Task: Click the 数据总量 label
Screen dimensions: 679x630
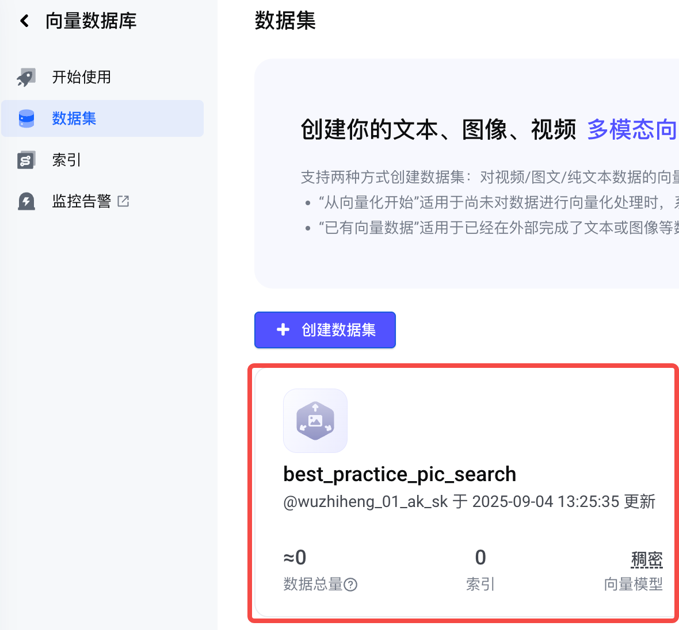Action: [313, 584]
